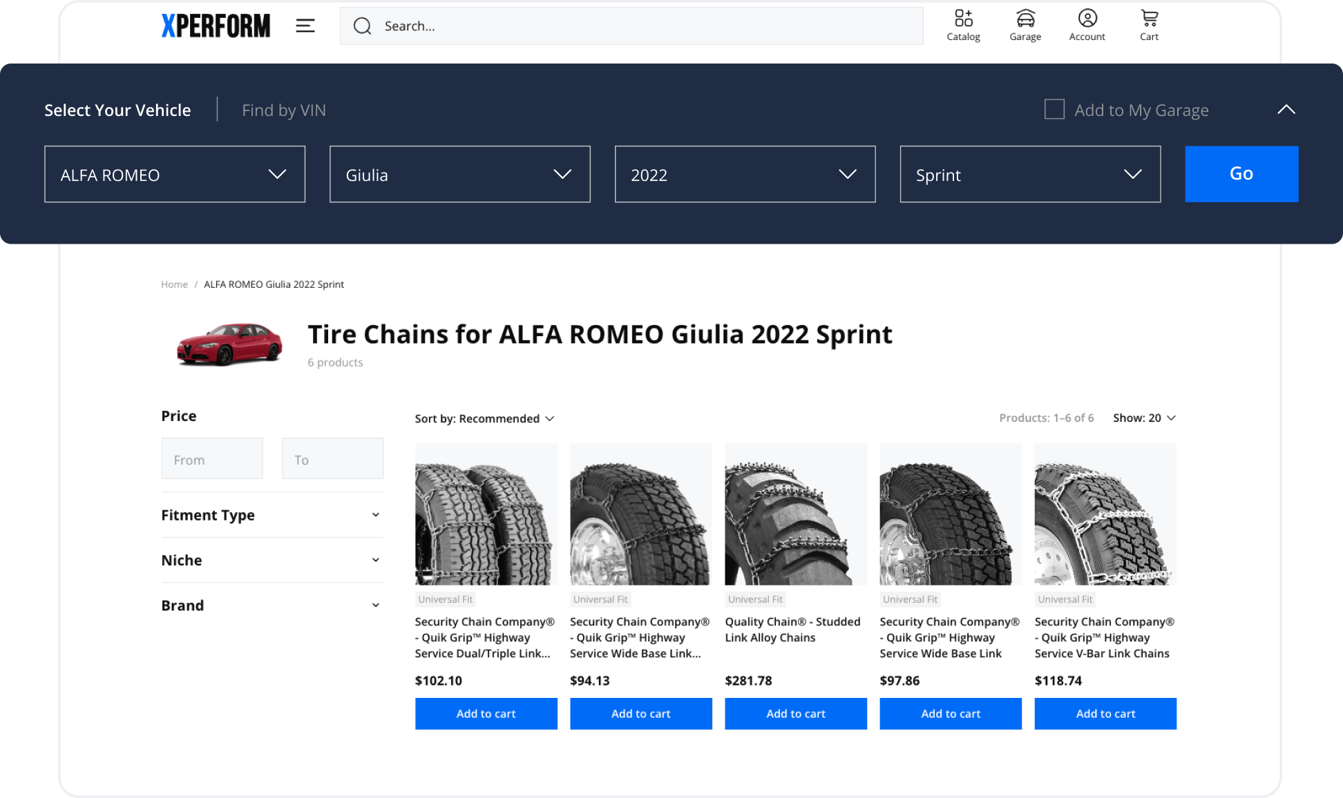The width and height of the screenshot is (1343, 798).
Task: Collapse the vehicle selector panel using the chevron
Action: pos(1286,109)
